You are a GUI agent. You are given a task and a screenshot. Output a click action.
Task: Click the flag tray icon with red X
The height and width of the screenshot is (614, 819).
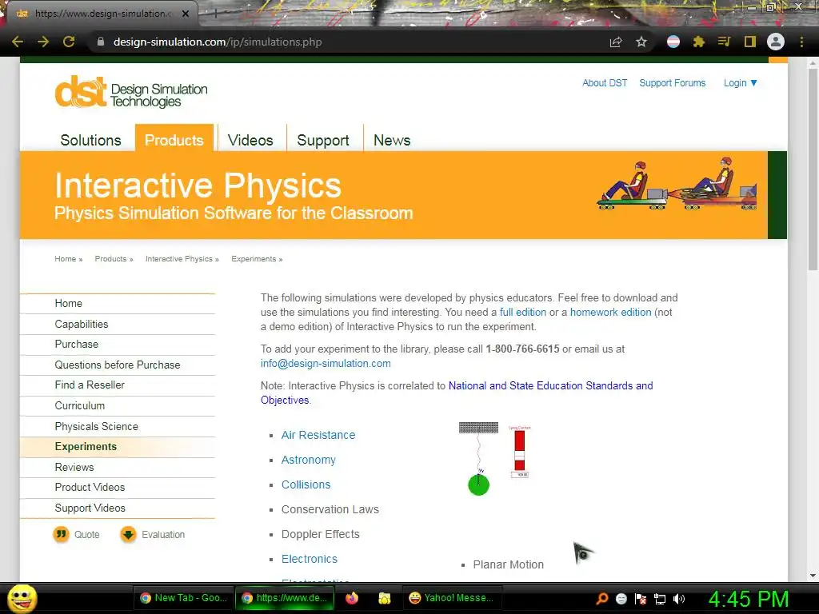click(x=641, y=598)
